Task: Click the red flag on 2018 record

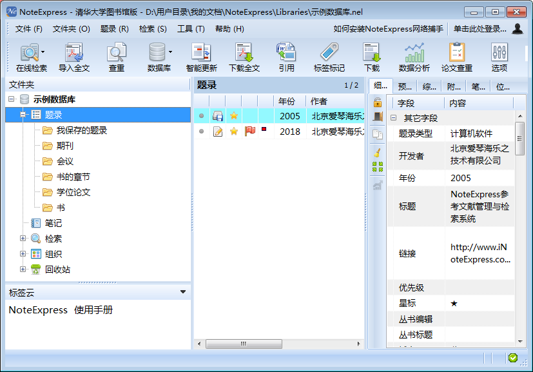Action: point(250,131)
